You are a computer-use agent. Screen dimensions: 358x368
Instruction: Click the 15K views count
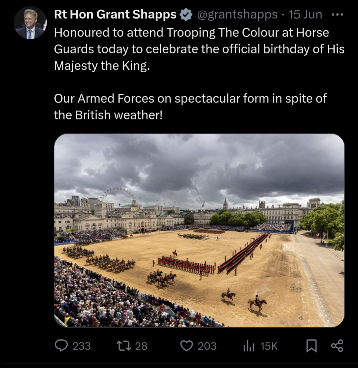269,346
